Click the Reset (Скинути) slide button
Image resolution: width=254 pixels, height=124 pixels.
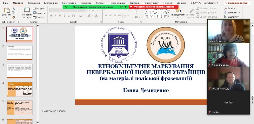tap(39, 13)
